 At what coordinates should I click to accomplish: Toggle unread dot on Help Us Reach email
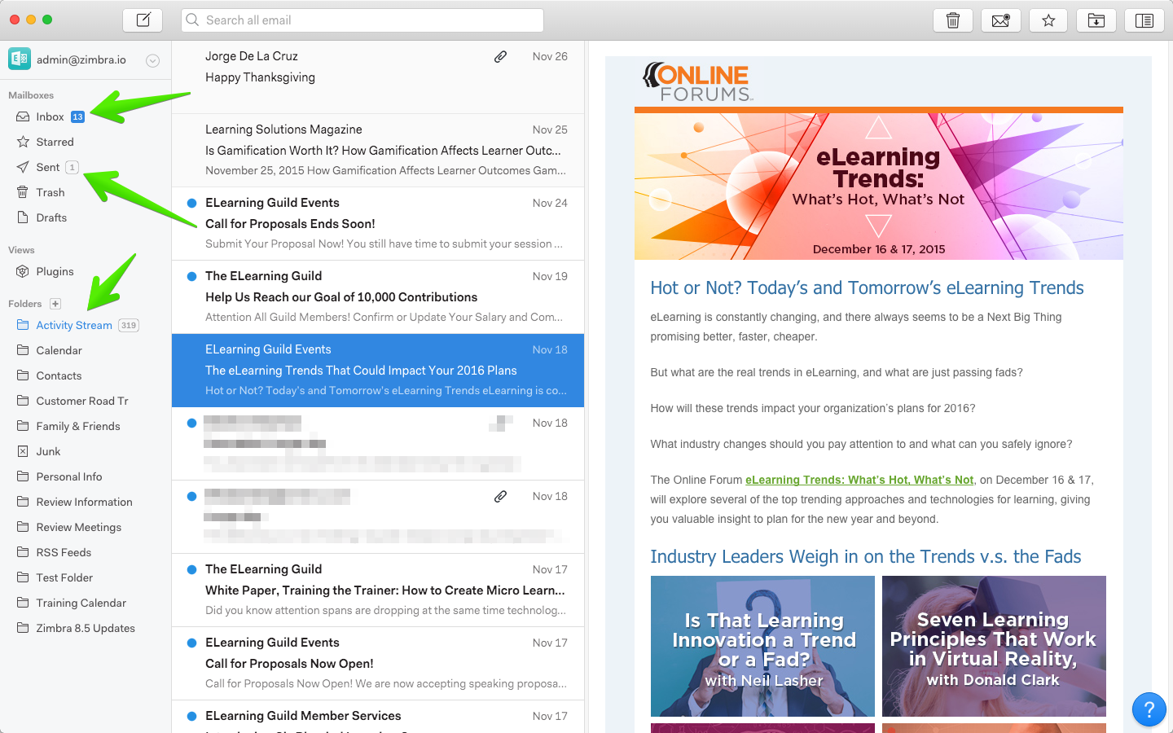tap(191, 276)
